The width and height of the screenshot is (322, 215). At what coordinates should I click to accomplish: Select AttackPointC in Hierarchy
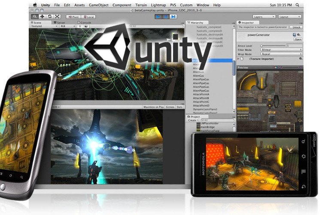201,102
